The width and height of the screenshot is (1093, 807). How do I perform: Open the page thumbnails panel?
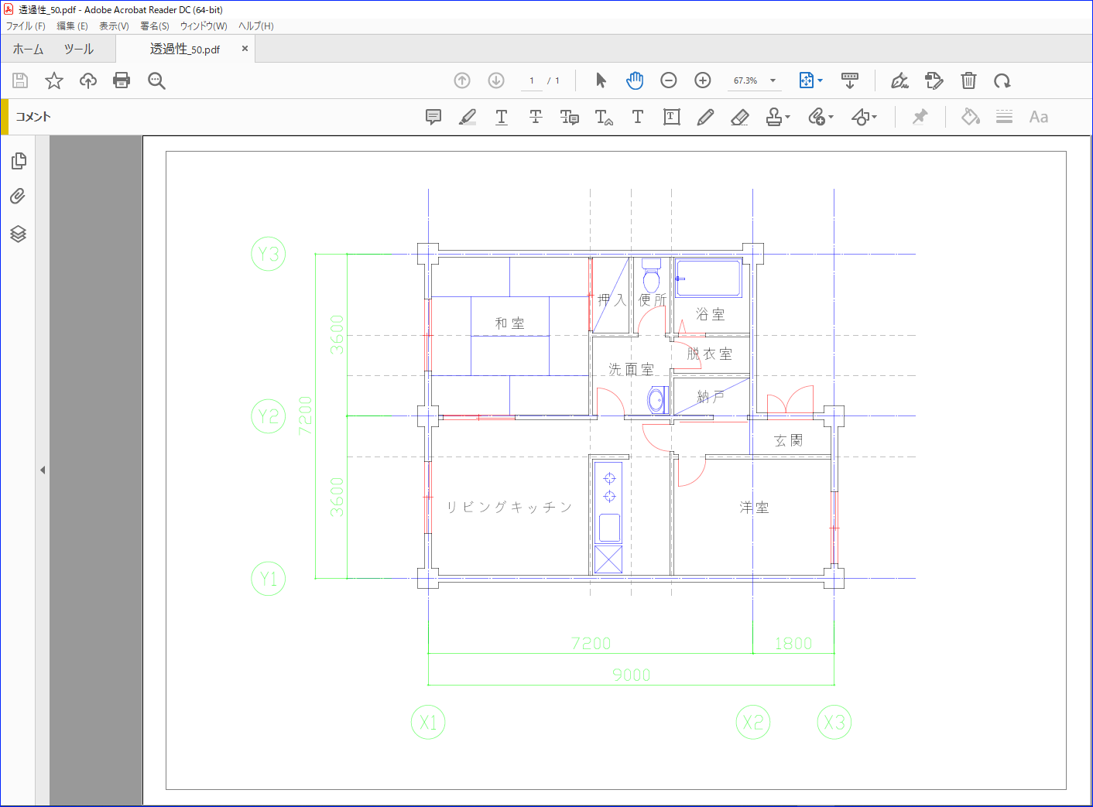19,161
